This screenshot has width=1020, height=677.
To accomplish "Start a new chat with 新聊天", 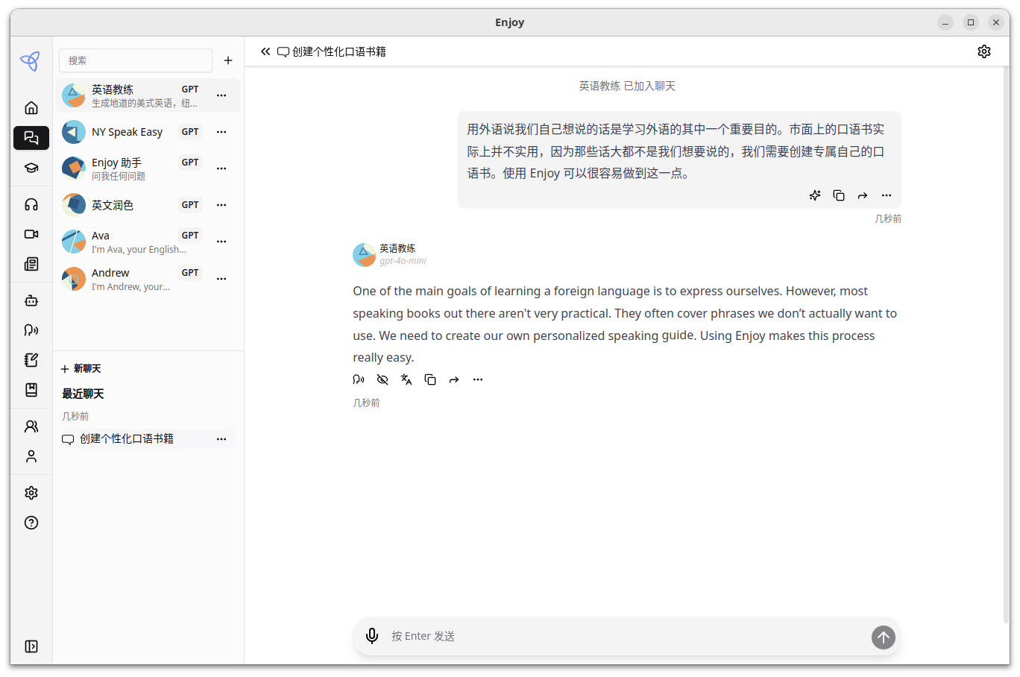I will (82, 368).
